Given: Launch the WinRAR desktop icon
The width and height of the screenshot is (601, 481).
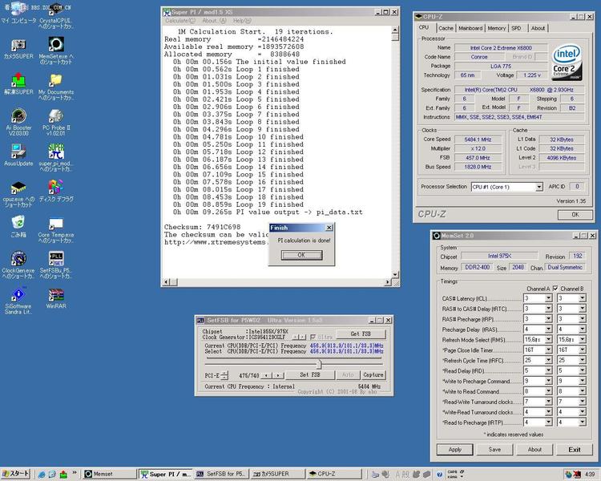Looking at the screenshot, I should pyautogui.click(x=56, y=298).
